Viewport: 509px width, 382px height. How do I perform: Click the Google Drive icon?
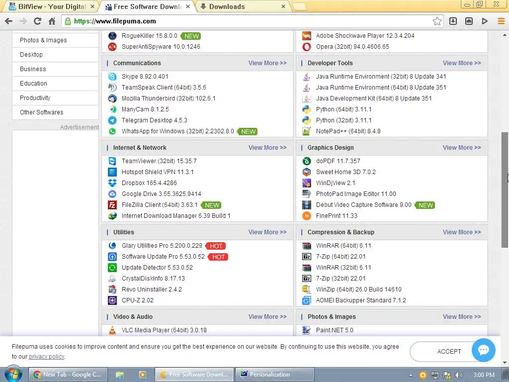pos(112,194)
